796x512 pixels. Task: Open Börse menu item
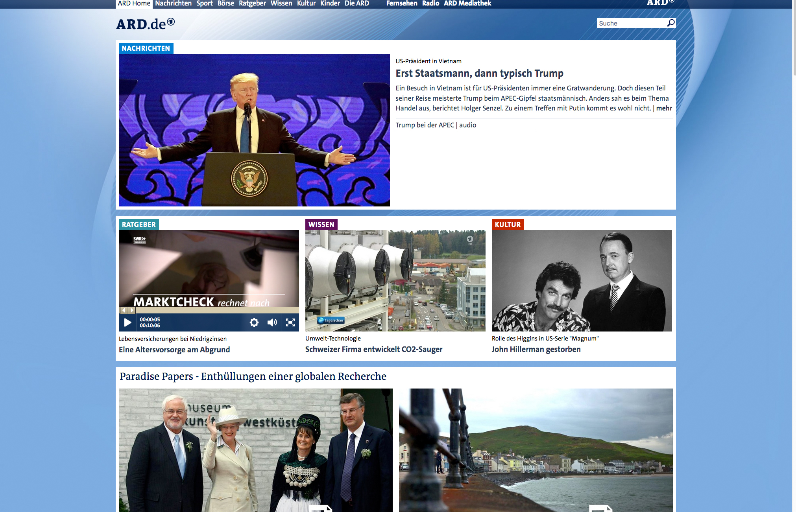(225, 4)
